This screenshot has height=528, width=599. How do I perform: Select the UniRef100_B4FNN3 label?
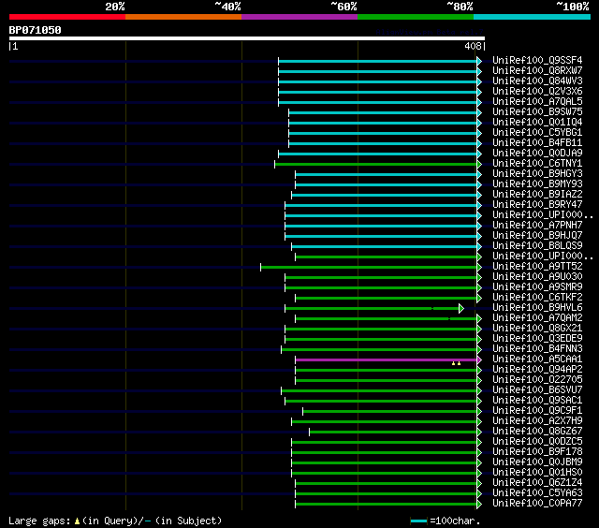click(537, 349)
